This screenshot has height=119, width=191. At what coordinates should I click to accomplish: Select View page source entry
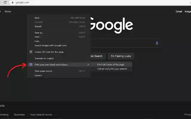point(59,71)
